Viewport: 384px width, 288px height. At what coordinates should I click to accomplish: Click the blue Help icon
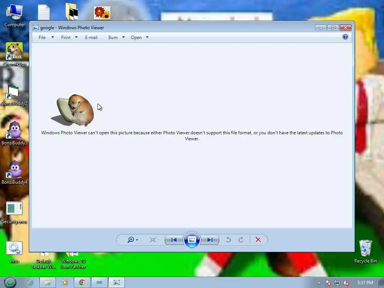[x=345, y=37]
